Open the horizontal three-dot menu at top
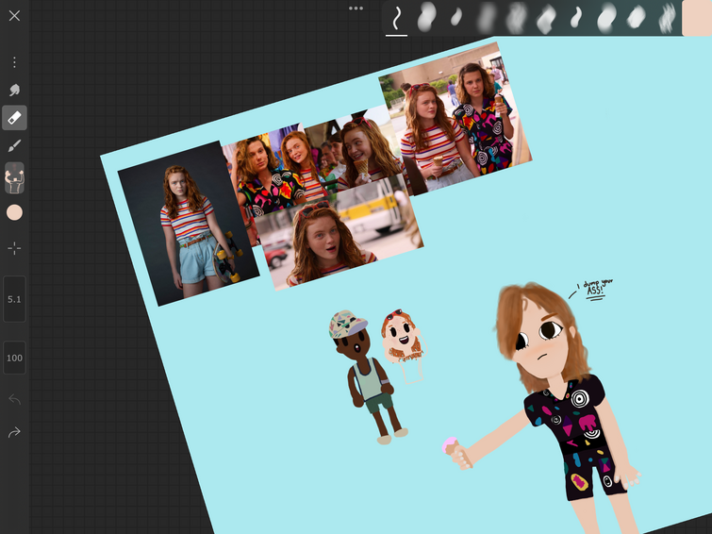 pyautogui.click(x=356, y=8)
